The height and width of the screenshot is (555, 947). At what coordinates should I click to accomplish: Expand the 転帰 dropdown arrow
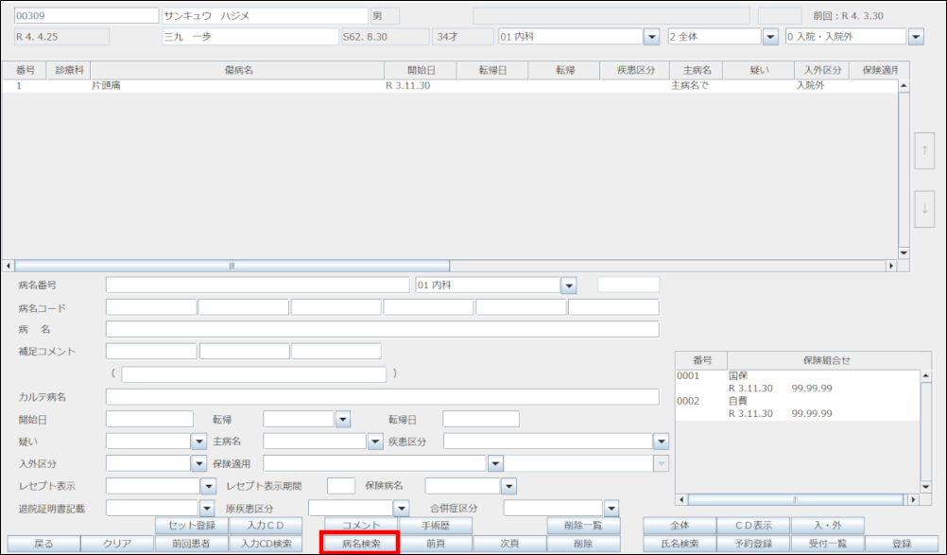(342, 419)
